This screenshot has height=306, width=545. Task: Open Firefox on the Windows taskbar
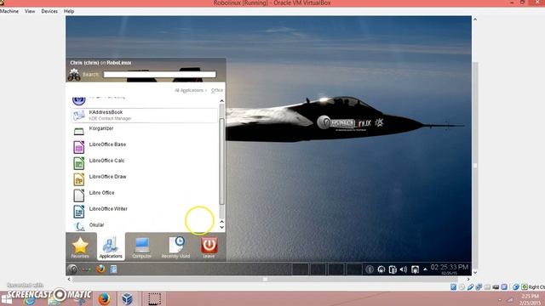pyautogui.click(x=104, y=298)
